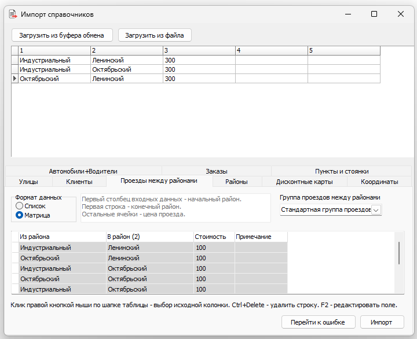The image size is (417, 339).
Task: Open the Пункты и стоянки tab
Action: pos(342,171)
